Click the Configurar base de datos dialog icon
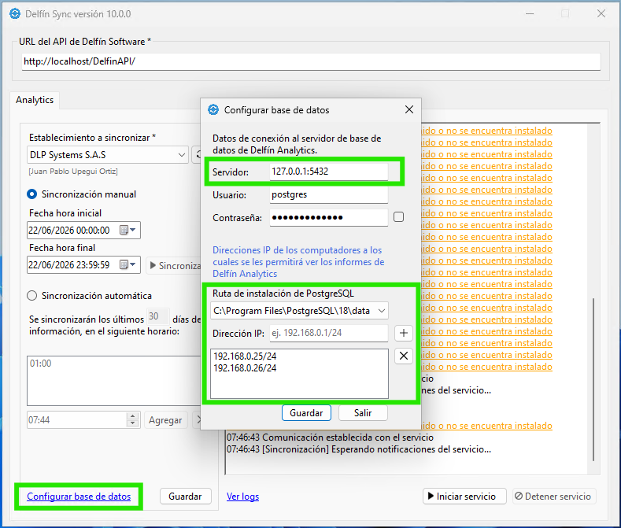This screenshot has width=621, height=528. coord(213,109)
